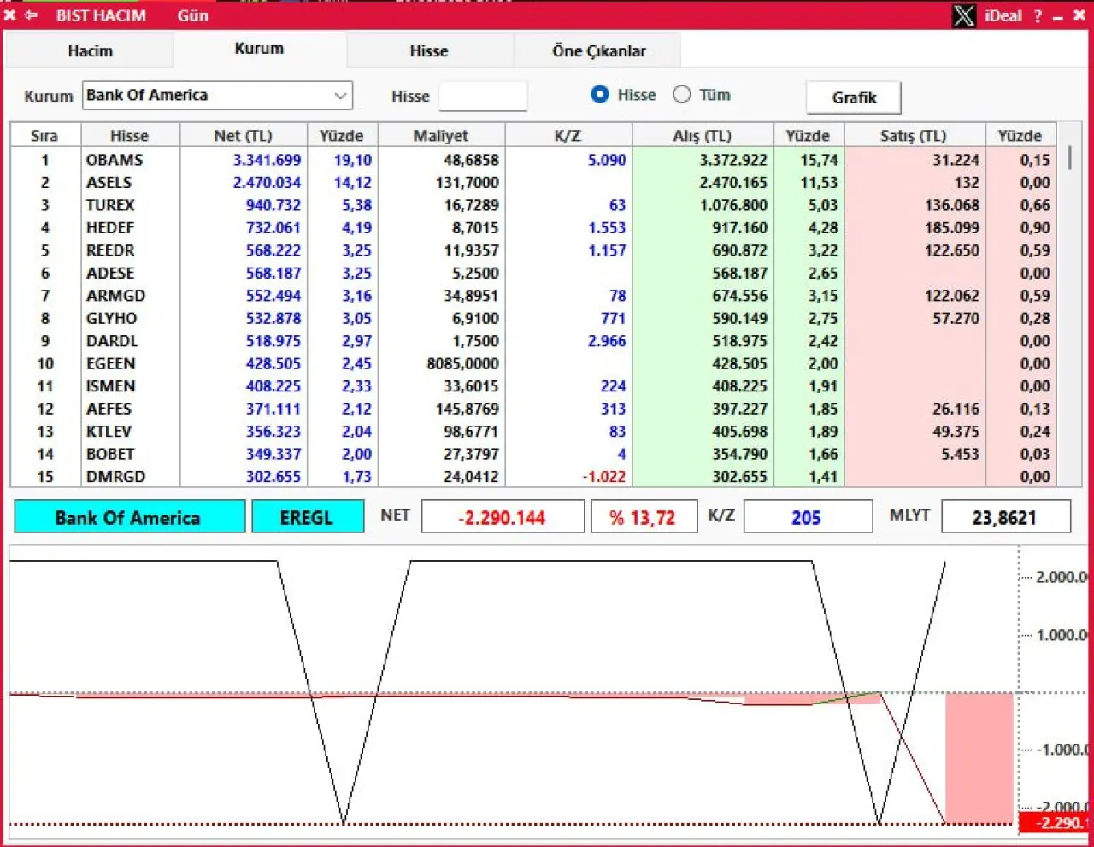Click the back arrow icon in the title bar

tap(31, 15)
